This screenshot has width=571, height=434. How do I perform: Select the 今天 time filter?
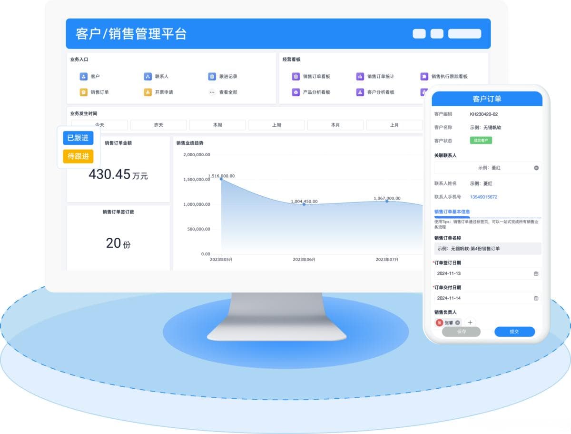point(99,125)
